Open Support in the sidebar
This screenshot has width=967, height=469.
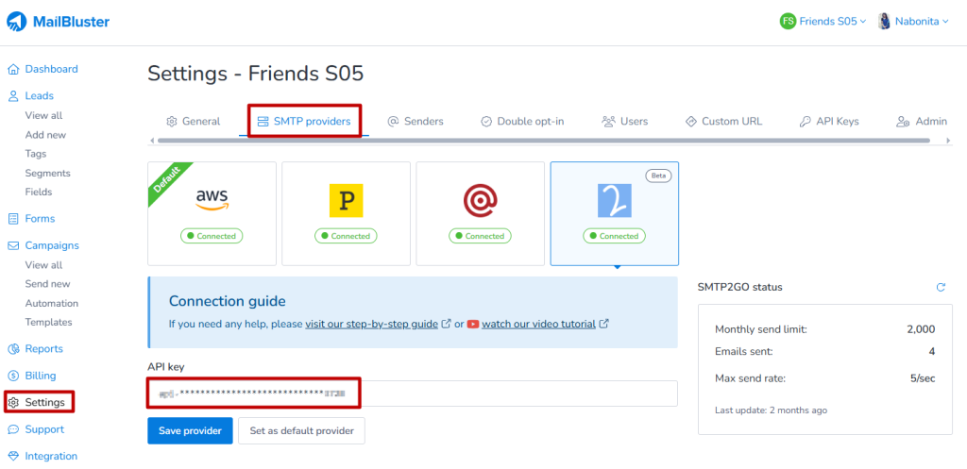pos(45,429)
